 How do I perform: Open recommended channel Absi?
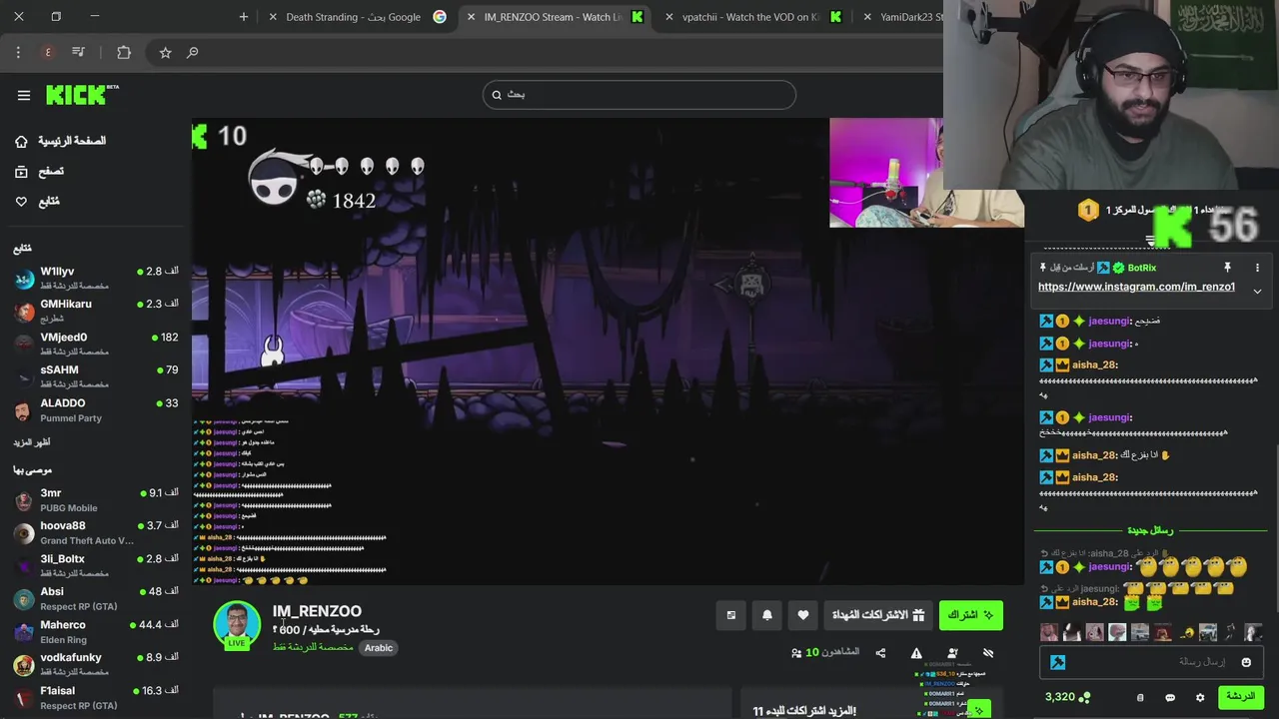96,598
